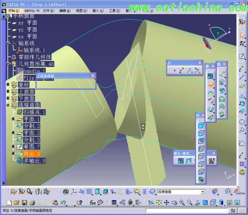Open the Formula f(x) tool

tap(93, 203)
